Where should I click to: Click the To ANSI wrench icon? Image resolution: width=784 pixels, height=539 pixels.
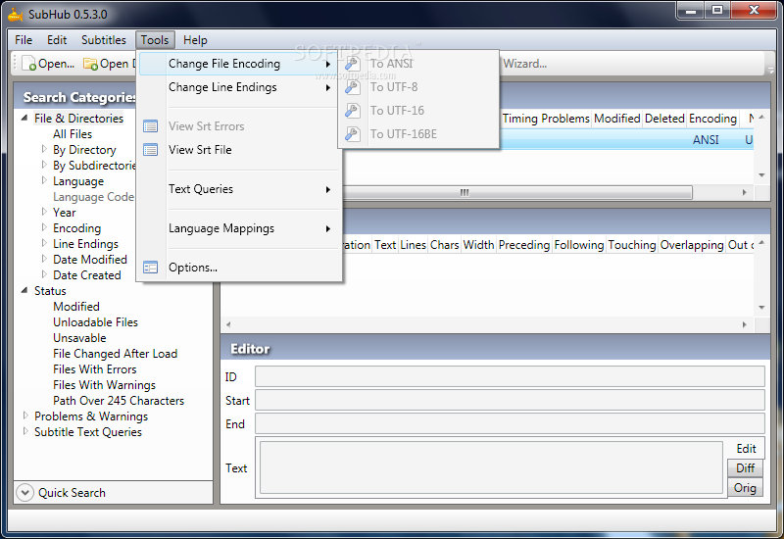353,64
